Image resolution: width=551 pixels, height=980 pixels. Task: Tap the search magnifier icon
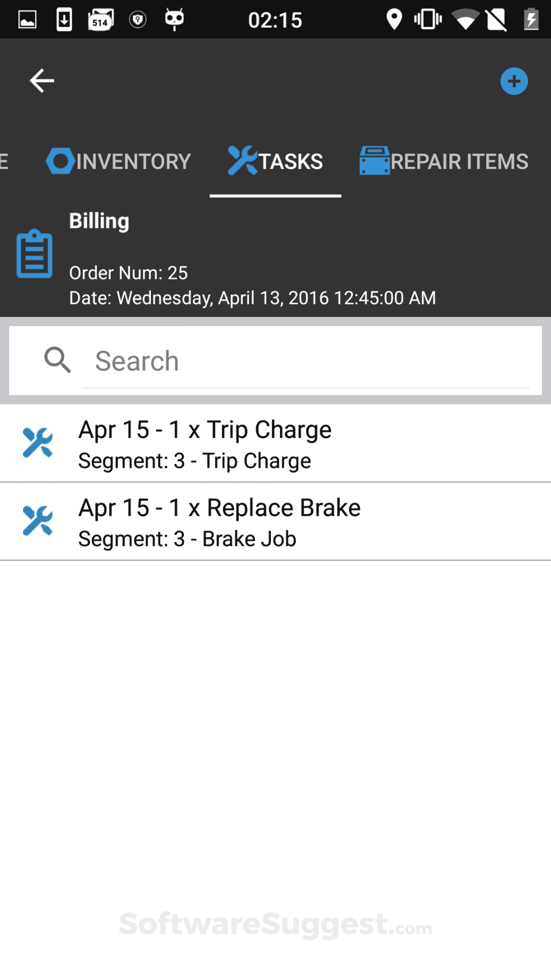[57, 360]
